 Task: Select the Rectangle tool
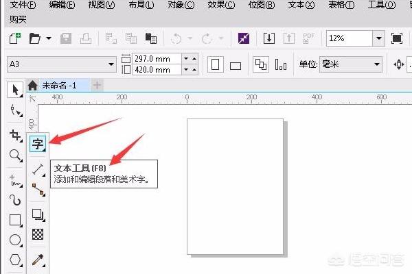tap(14, 220)
